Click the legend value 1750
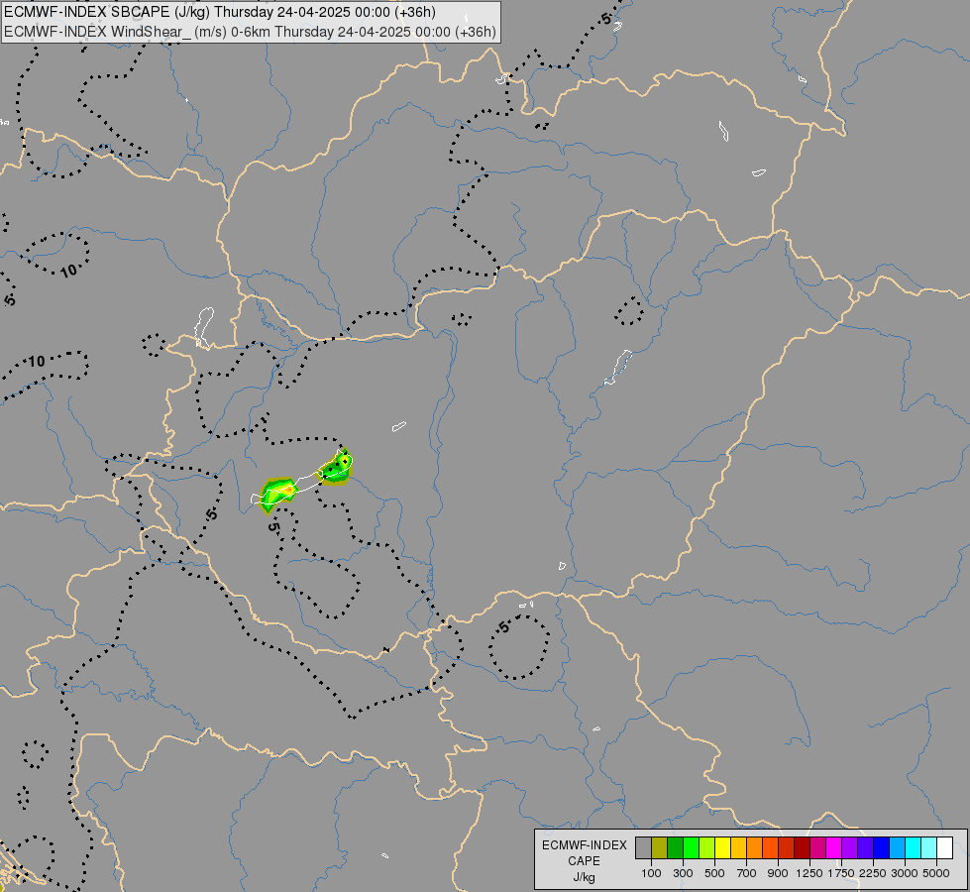 (x=841, y=873)
